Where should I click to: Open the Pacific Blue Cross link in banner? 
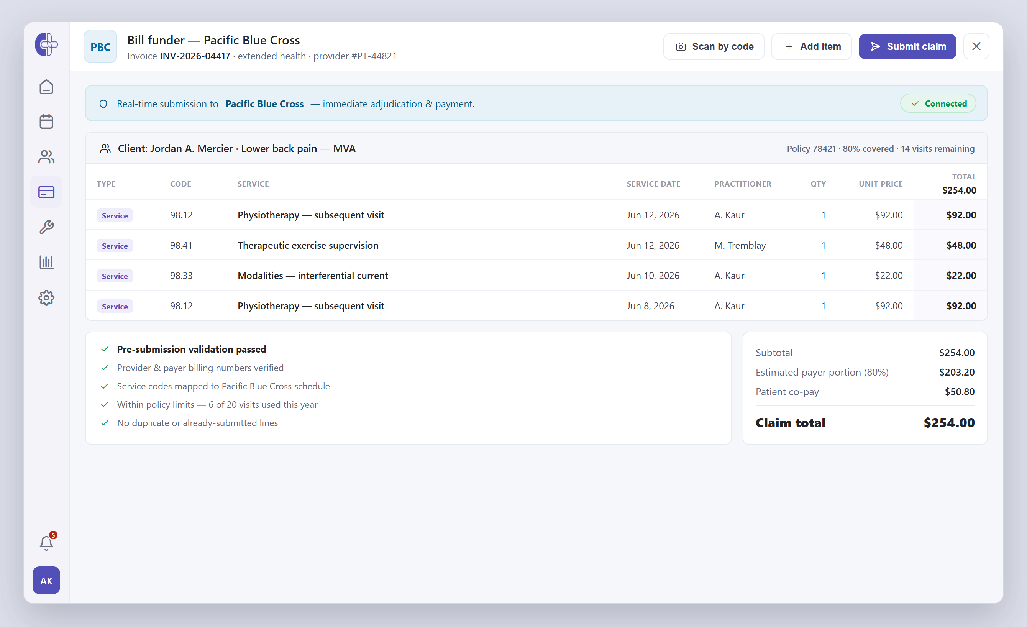pyautogui.click(x=265, y=104)
